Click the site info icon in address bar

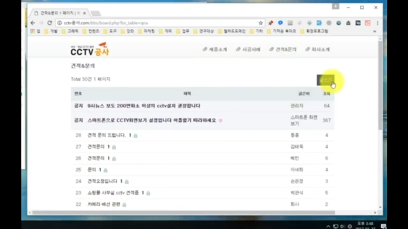[x=59, y=23]
